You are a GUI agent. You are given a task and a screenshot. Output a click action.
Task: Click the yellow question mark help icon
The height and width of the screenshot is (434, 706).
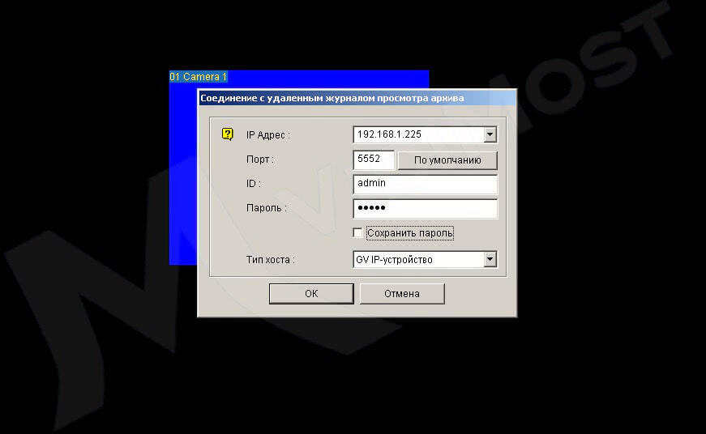228,134
